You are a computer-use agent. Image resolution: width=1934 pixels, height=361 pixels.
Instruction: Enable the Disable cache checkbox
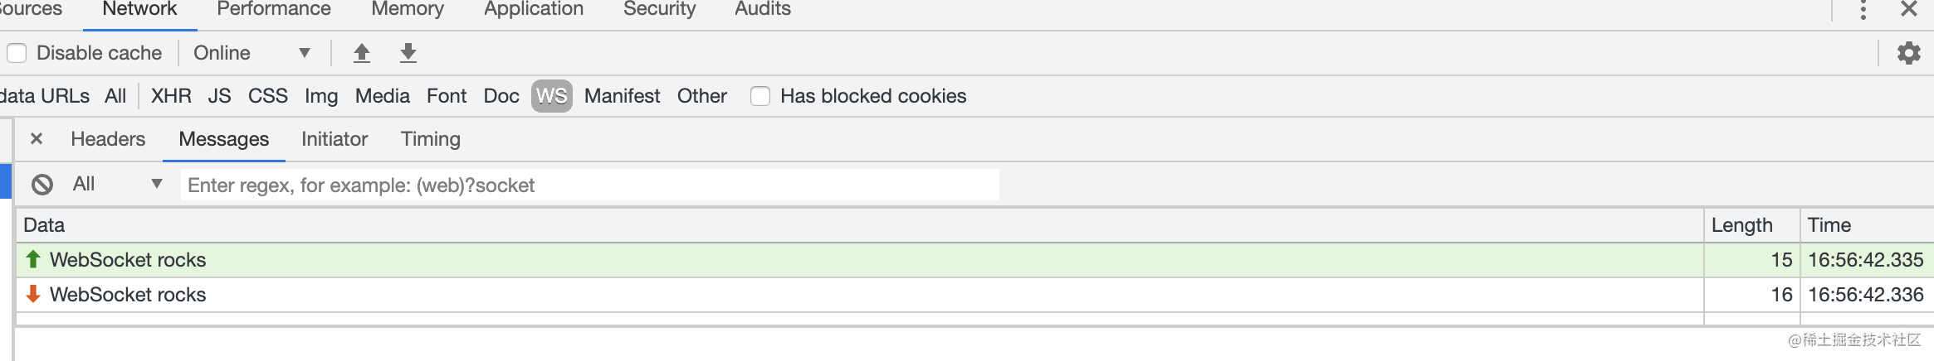click(x=17, y=53)
